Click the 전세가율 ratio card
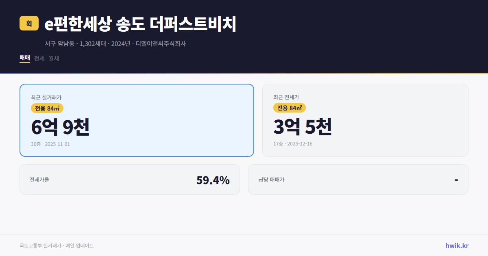 130,179
